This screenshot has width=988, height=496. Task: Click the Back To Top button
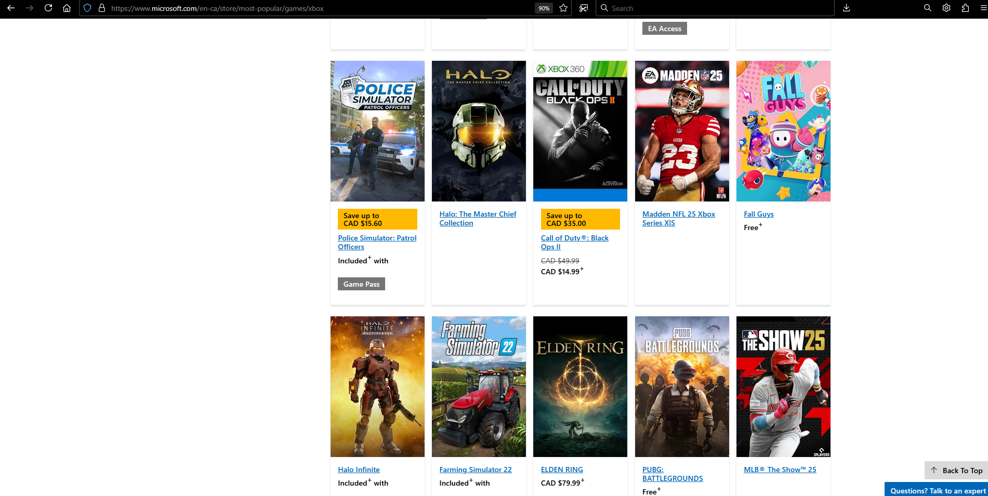pos(956,471)
